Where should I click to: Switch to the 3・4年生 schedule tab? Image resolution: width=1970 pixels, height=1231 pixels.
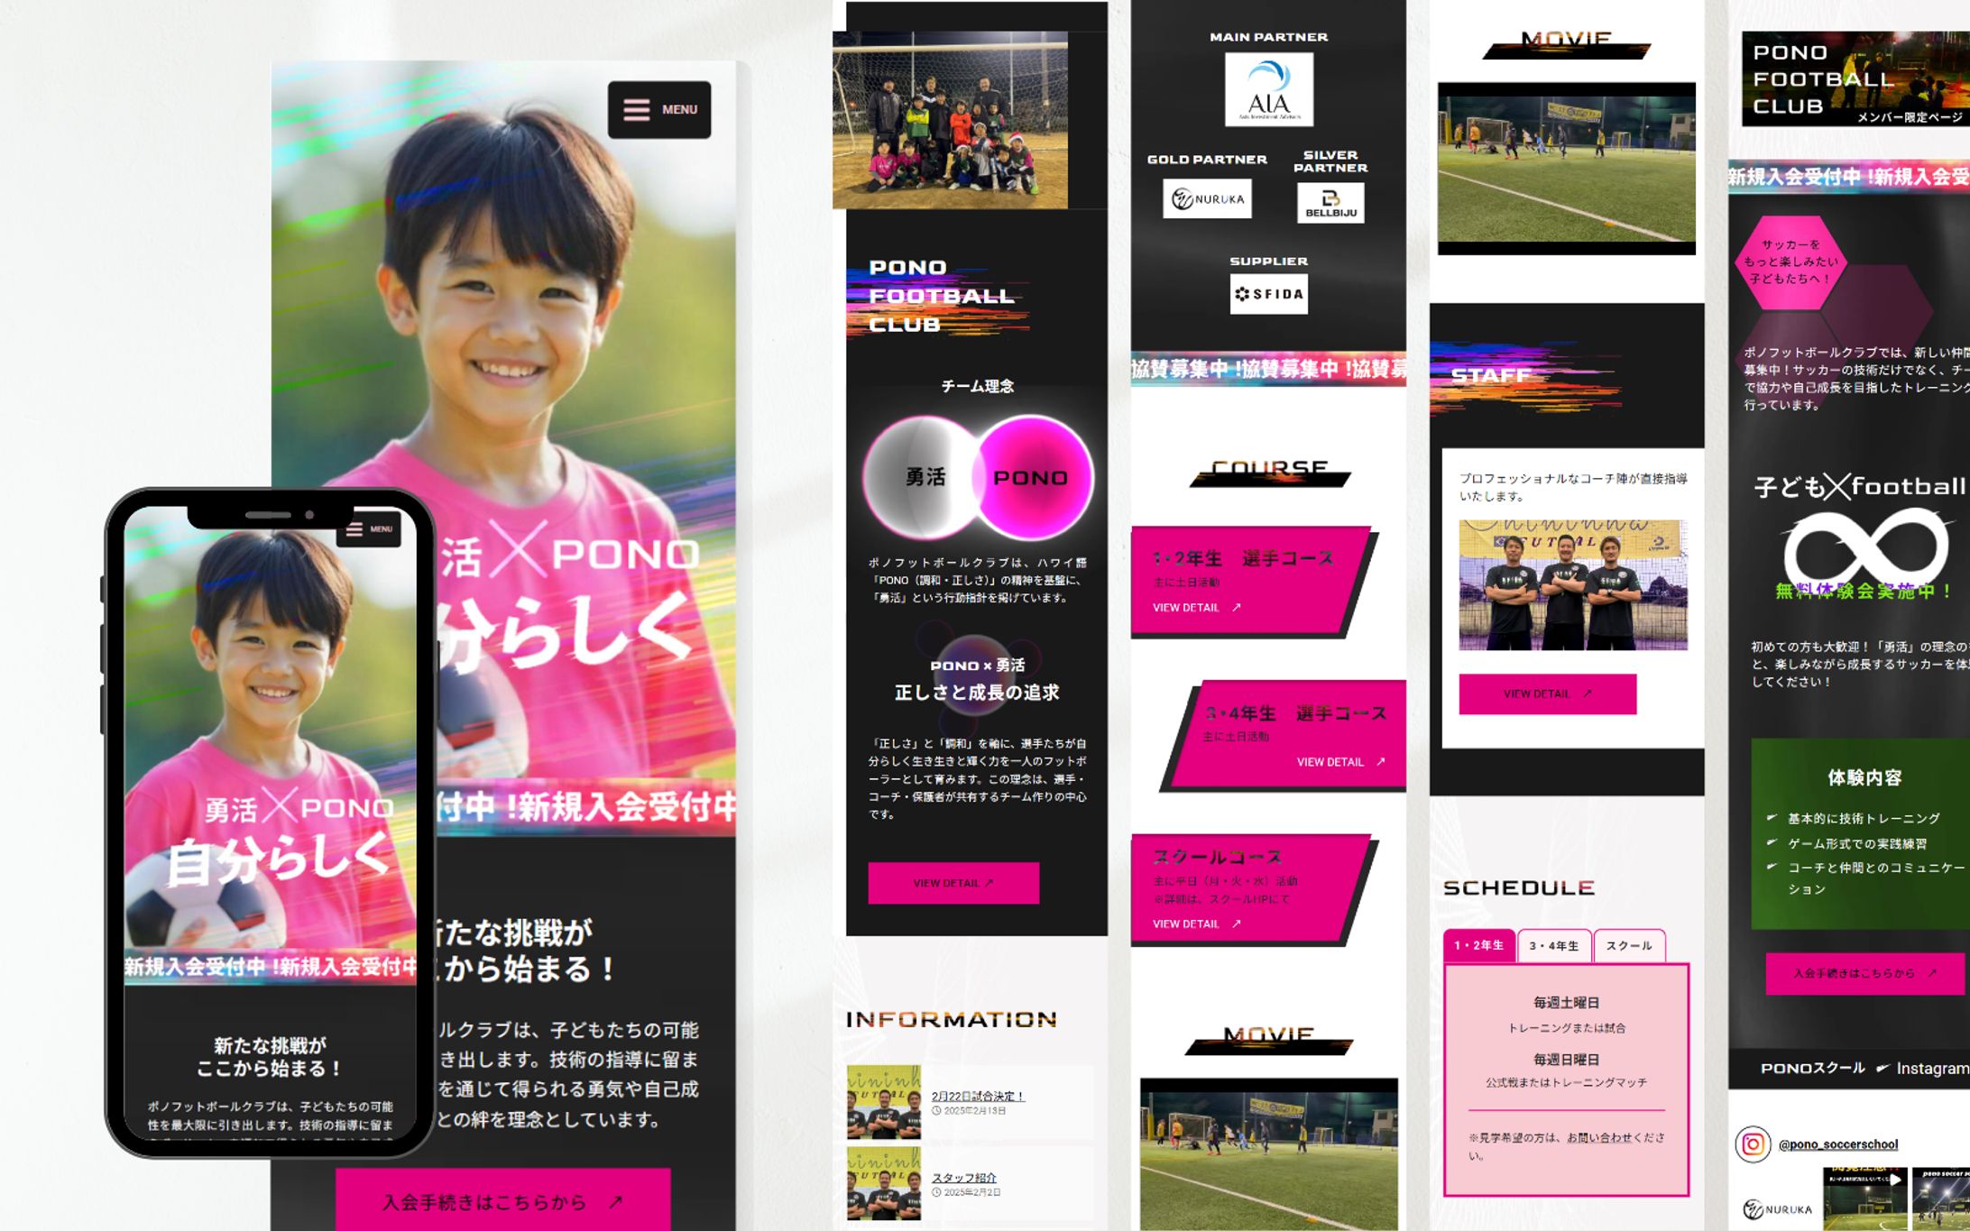click(1554, 945)
